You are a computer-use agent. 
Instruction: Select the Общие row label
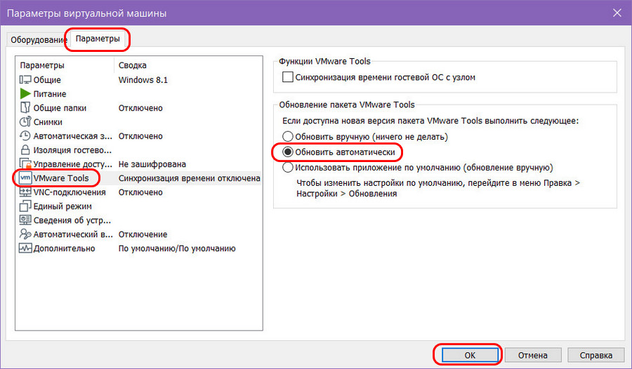pos(47,80)
